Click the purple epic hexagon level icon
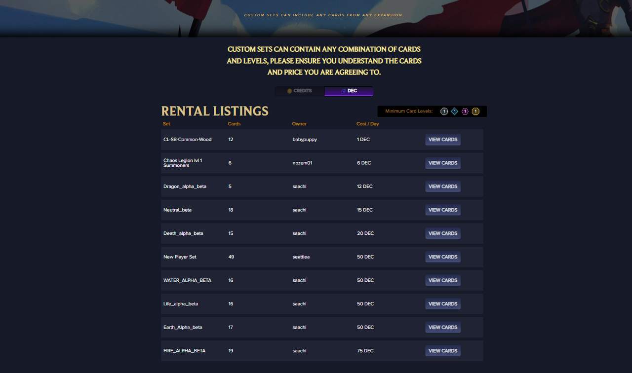Image resolution: width=632 pixels, height=373 pixels. pyautogui.click(x=465, y=112)
